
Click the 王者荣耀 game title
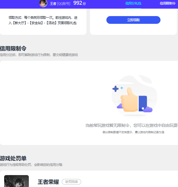[48, 182]
